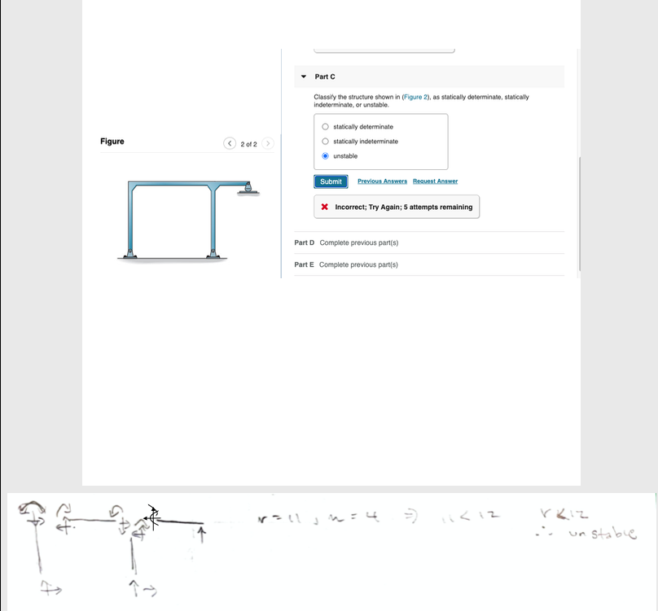Click the 'Incorrect; Try Again' message box

397,207
